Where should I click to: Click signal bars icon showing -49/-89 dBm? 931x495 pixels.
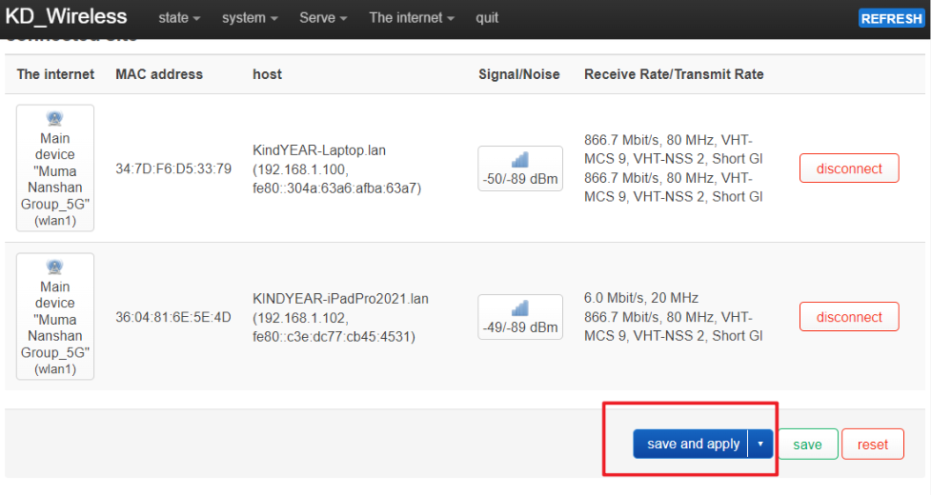[519, 308]
